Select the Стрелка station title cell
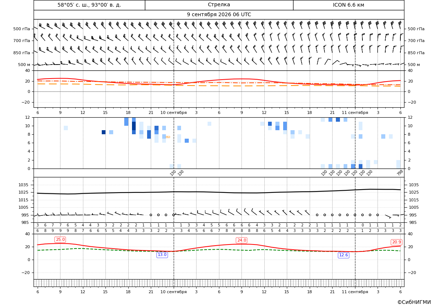431x305 pixels. [x=219, y=5]
